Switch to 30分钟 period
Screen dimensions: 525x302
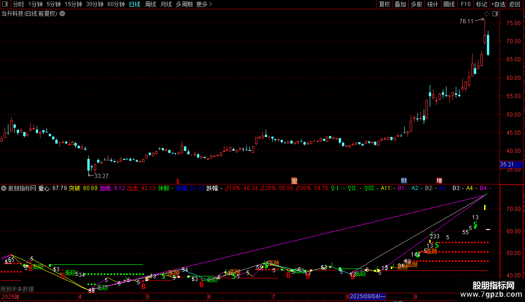(95, 4)
